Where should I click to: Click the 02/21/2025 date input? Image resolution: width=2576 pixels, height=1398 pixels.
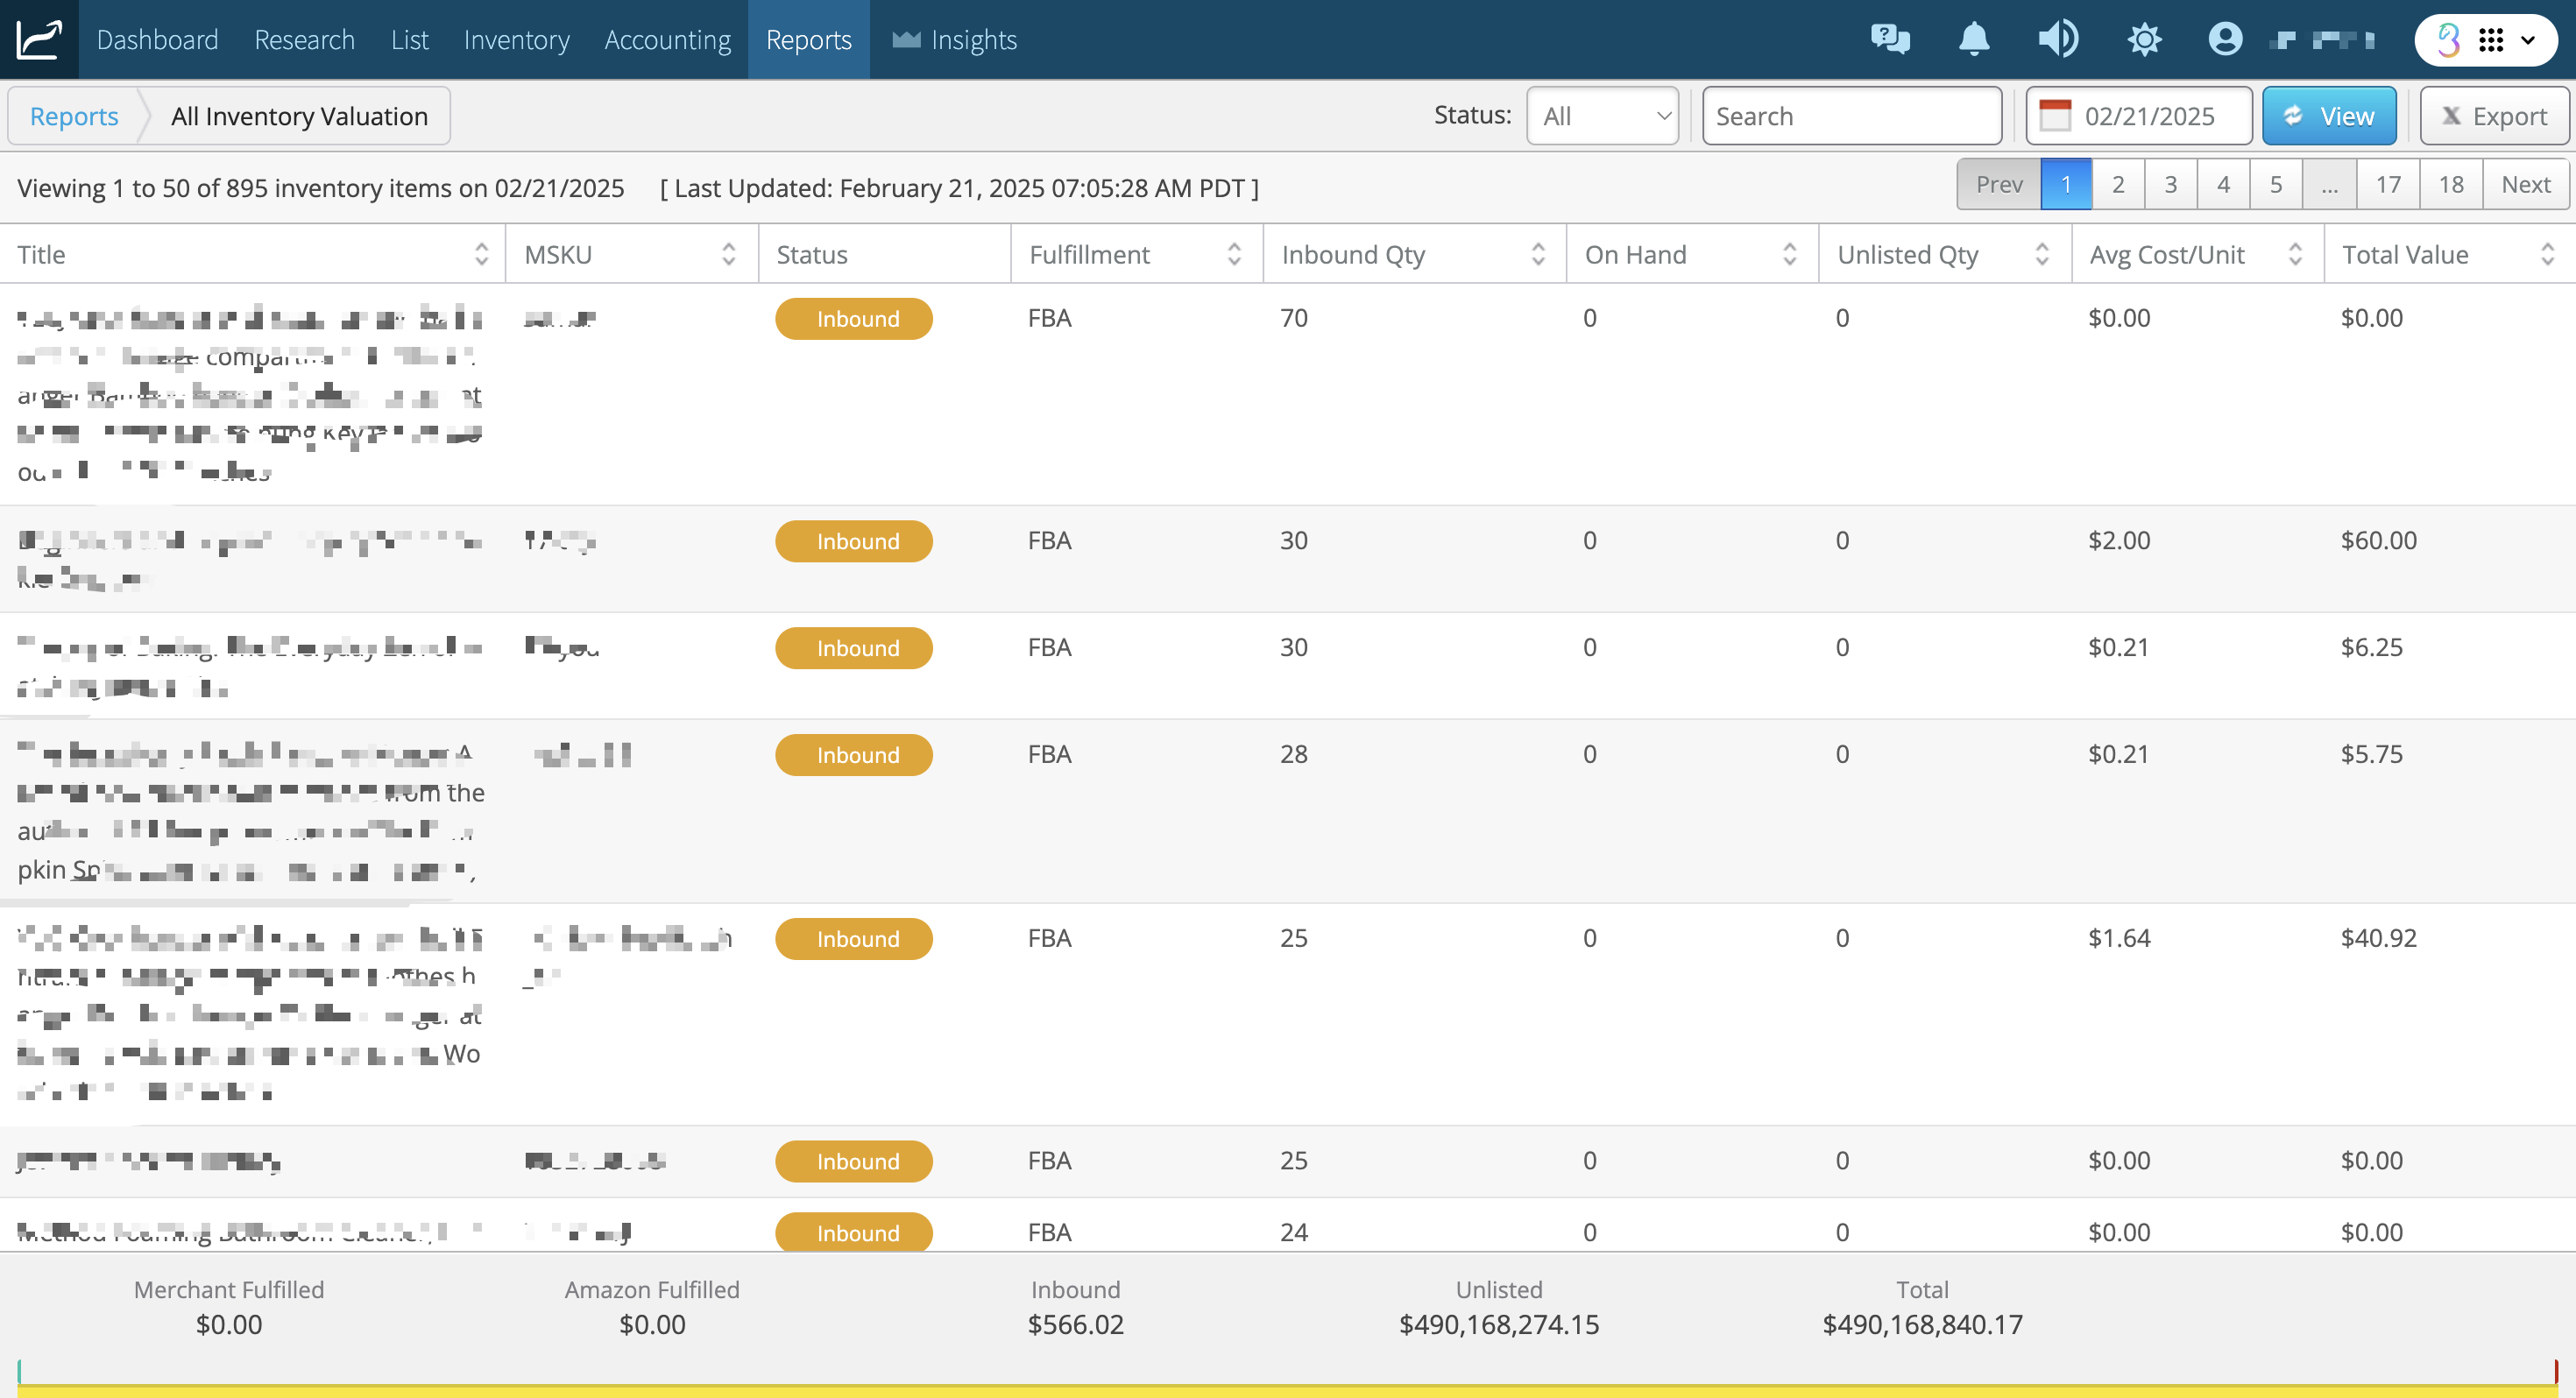[2139, 116]
